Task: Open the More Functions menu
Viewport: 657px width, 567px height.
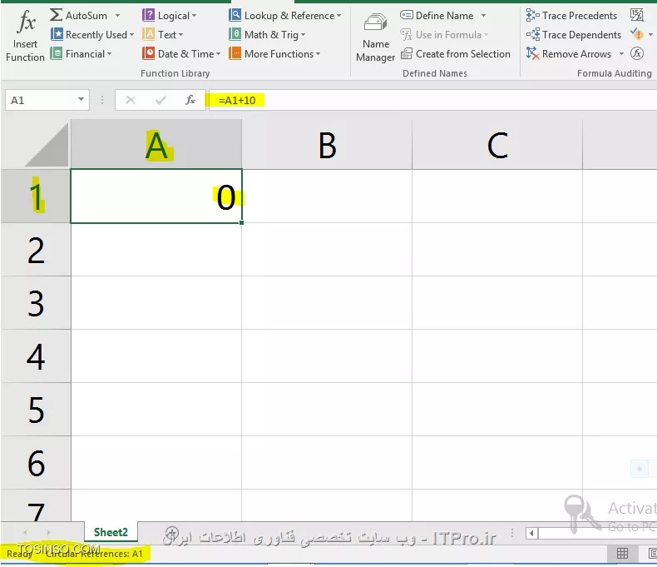Action: pyautogui.click(x=274, y=54)
